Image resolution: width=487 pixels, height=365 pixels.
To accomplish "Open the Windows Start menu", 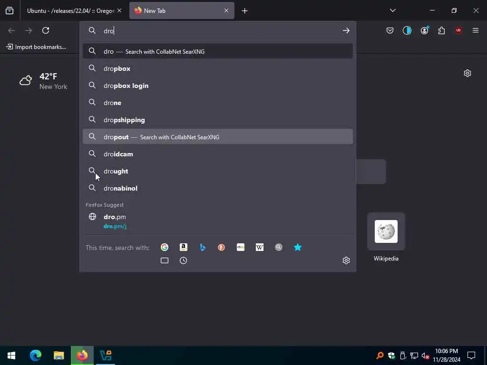I will [11, 355].
